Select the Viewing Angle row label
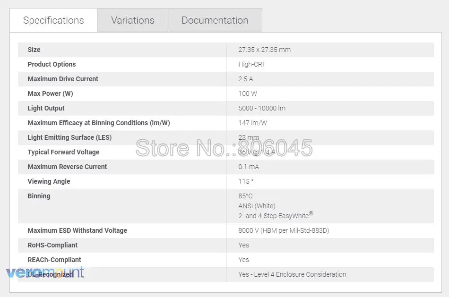The width and height of the screenshot is (449, 297). point(49,181)
